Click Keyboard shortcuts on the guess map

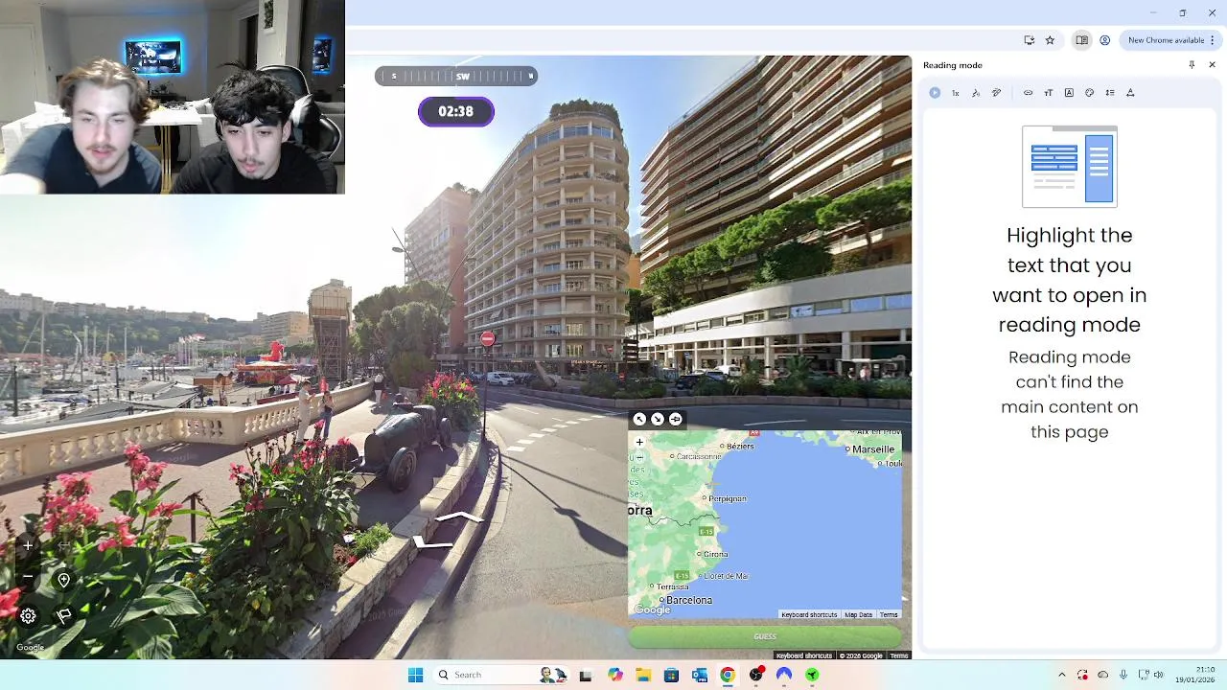pos(809,614)
